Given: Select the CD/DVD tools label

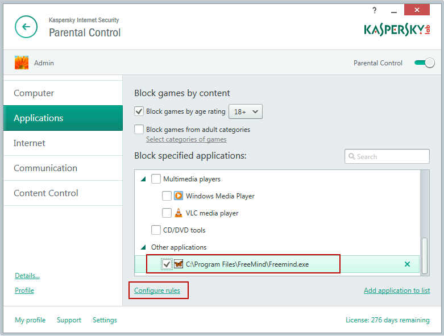Looking at the screenshot, I should point(184,230).
